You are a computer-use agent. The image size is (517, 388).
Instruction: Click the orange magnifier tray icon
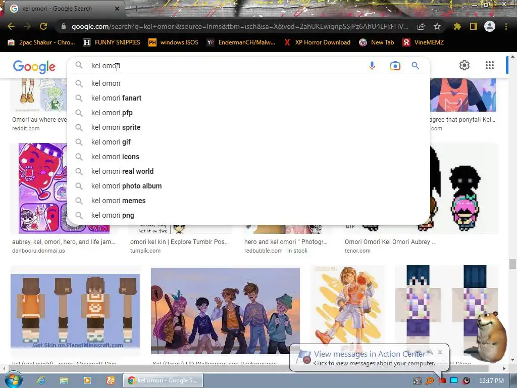[x=430, y=381]
